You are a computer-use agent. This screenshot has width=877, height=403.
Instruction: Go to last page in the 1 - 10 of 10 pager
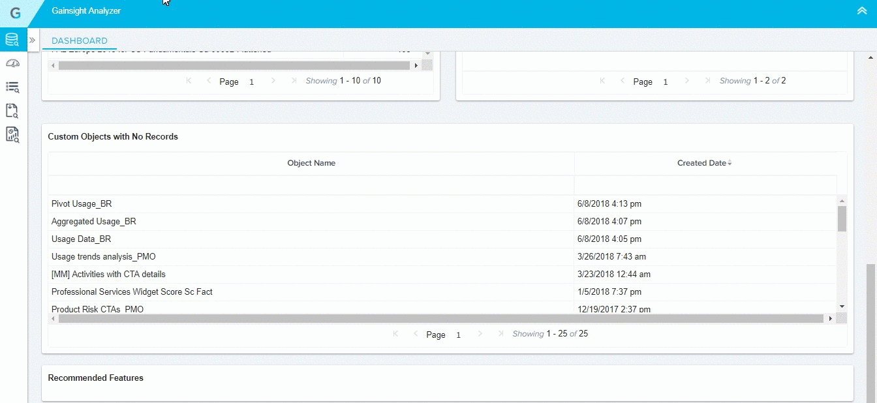point(294,81)
